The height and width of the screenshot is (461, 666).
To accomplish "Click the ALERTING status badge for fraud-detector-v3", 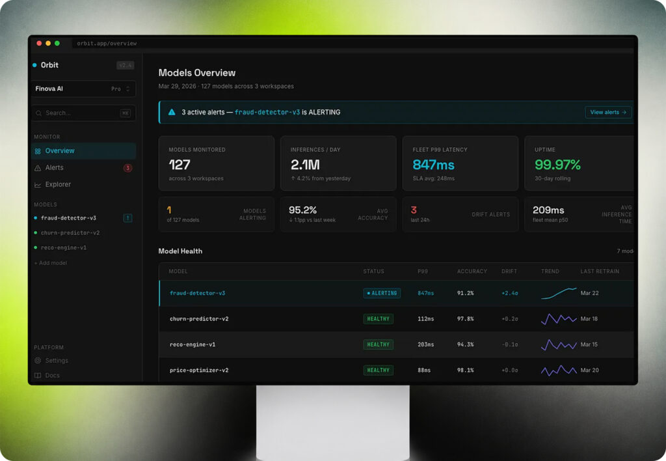I will click(x=382, y=294).
